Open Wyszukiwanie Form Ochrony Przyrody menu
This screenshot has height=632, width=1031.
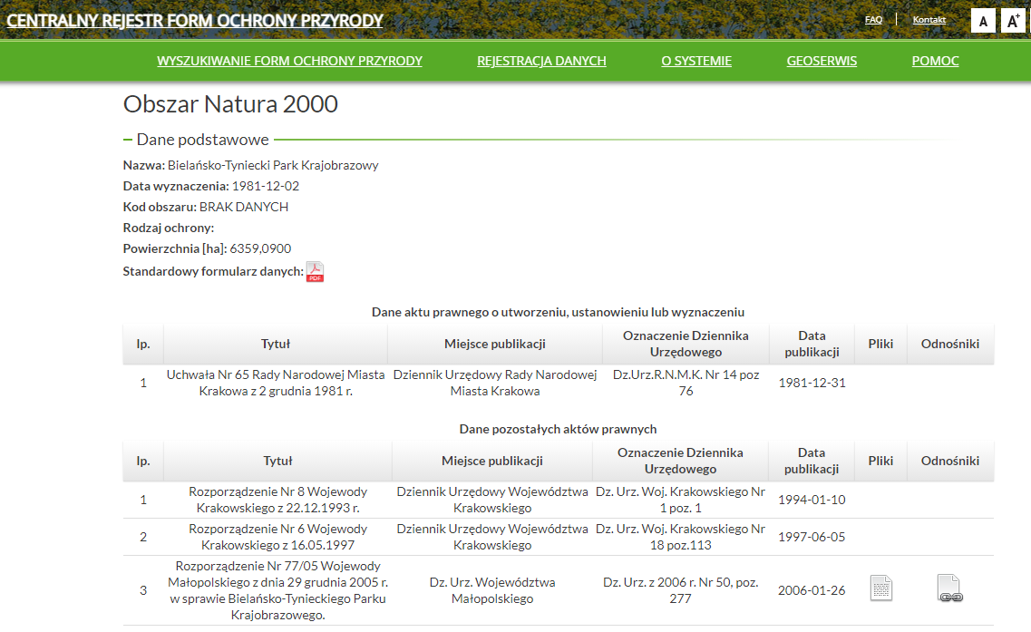[289, 61]
